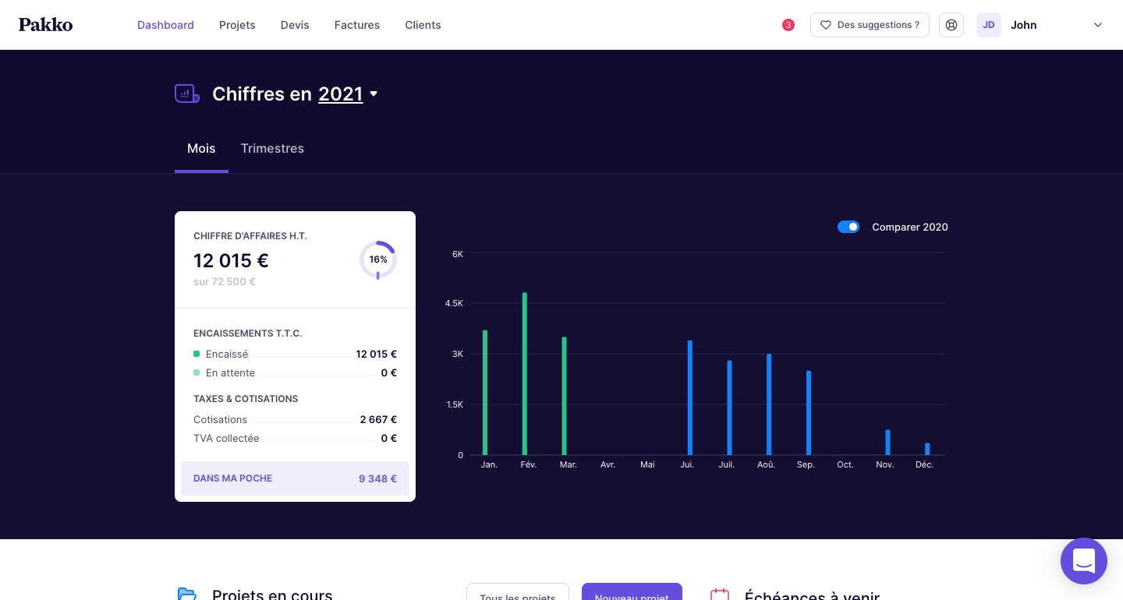Image resolution: width=1123 pixels, height=600 pixels.
Task: Open the chat bubble in bottom right corner
Action: [x=1084, y=561]
